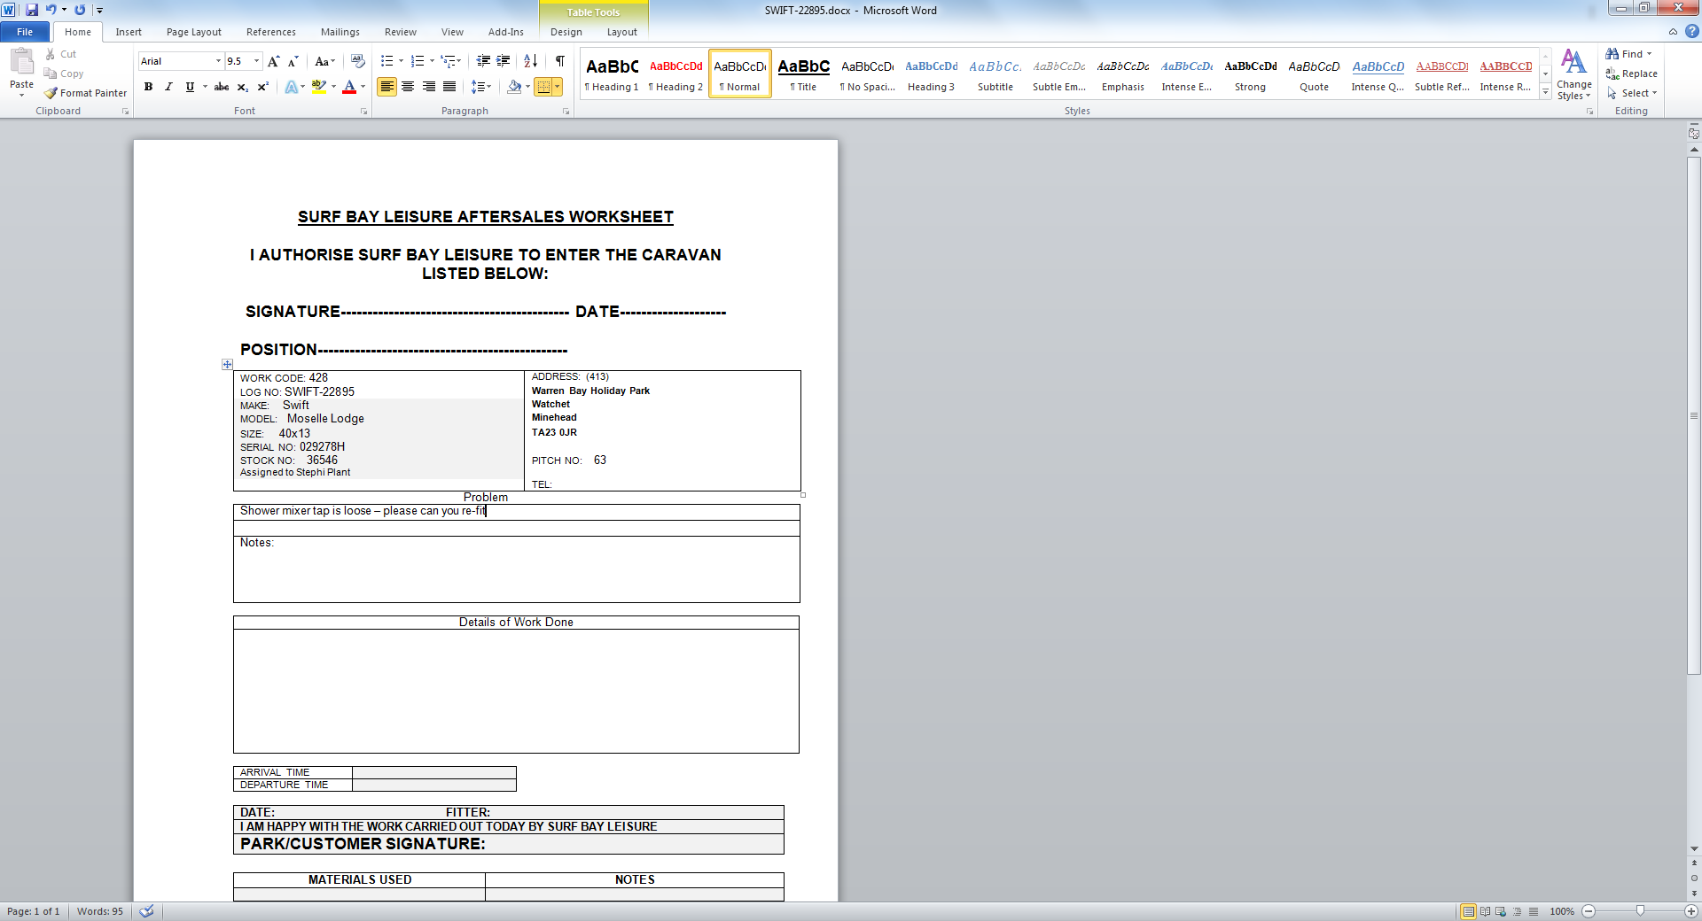
Task: Apply the Intense Quote style
Action: pos(1378,74)
